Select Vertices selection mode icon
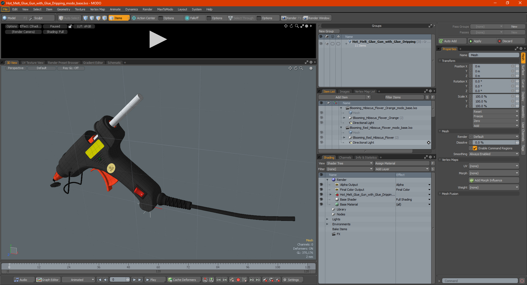 (86, 18)
